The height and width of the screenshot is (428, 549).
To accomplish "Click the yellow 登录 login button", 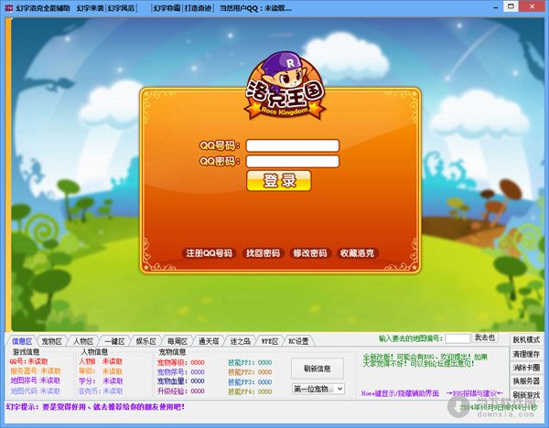I will click(279, 180).
